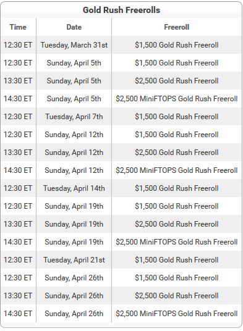Click the Tuesday, March 31st date cell
The image size is (243, 331).
(x=74, y=45)
